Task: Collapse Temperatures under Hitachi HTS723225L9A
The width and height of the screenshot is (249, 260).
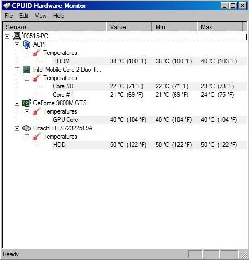Action: coord(27,137)
